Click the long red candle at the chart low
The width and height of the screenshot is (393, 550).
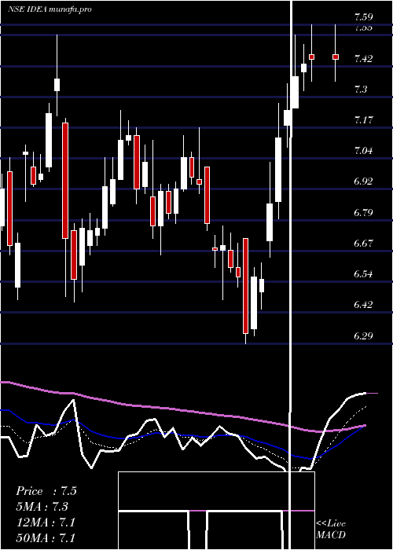point(245,286)
